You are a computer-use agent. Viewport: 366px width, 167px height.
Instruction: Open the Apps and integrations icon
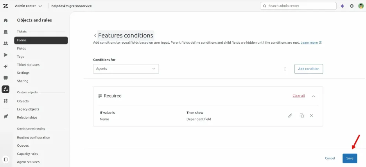coord(5,101)
